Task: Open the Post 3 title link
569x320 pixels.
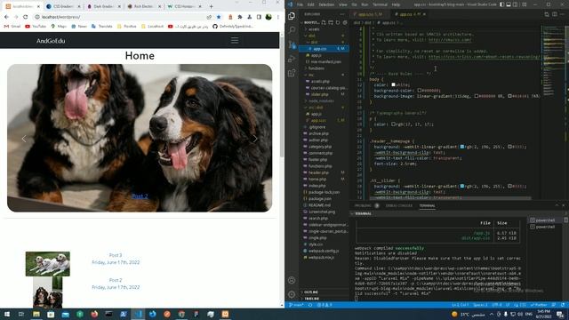Action: [x=116, y=255]
